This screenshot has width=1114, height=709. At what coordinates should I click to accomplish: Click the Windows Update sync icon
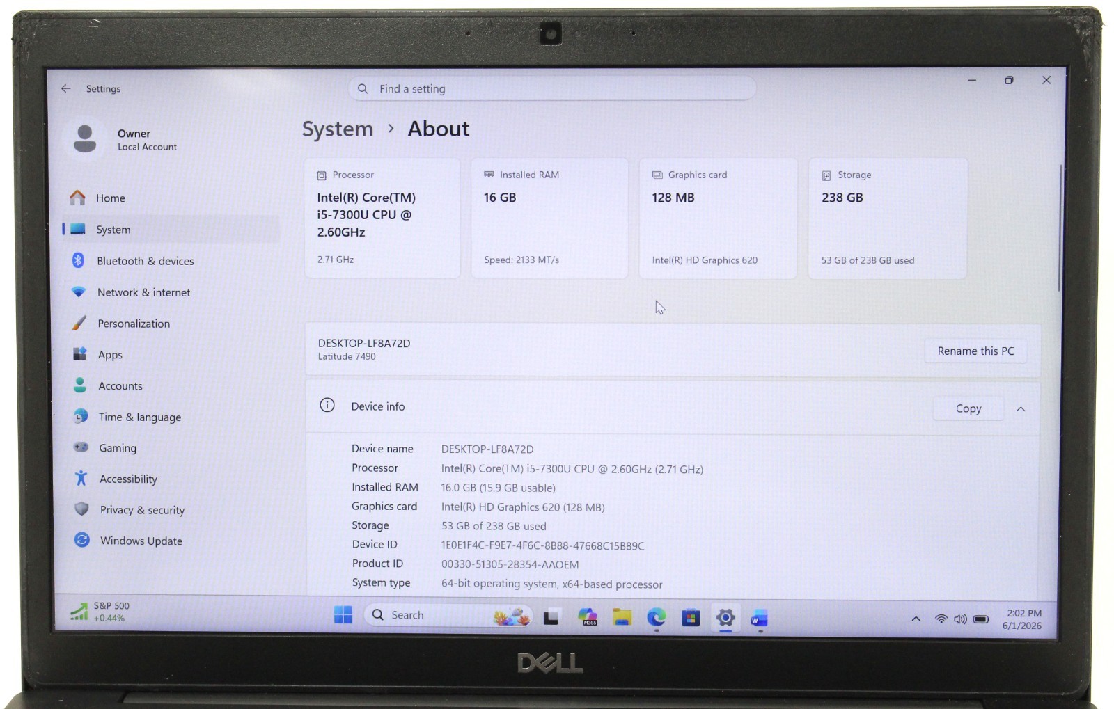pyautogui.click(x=81, y=540)
